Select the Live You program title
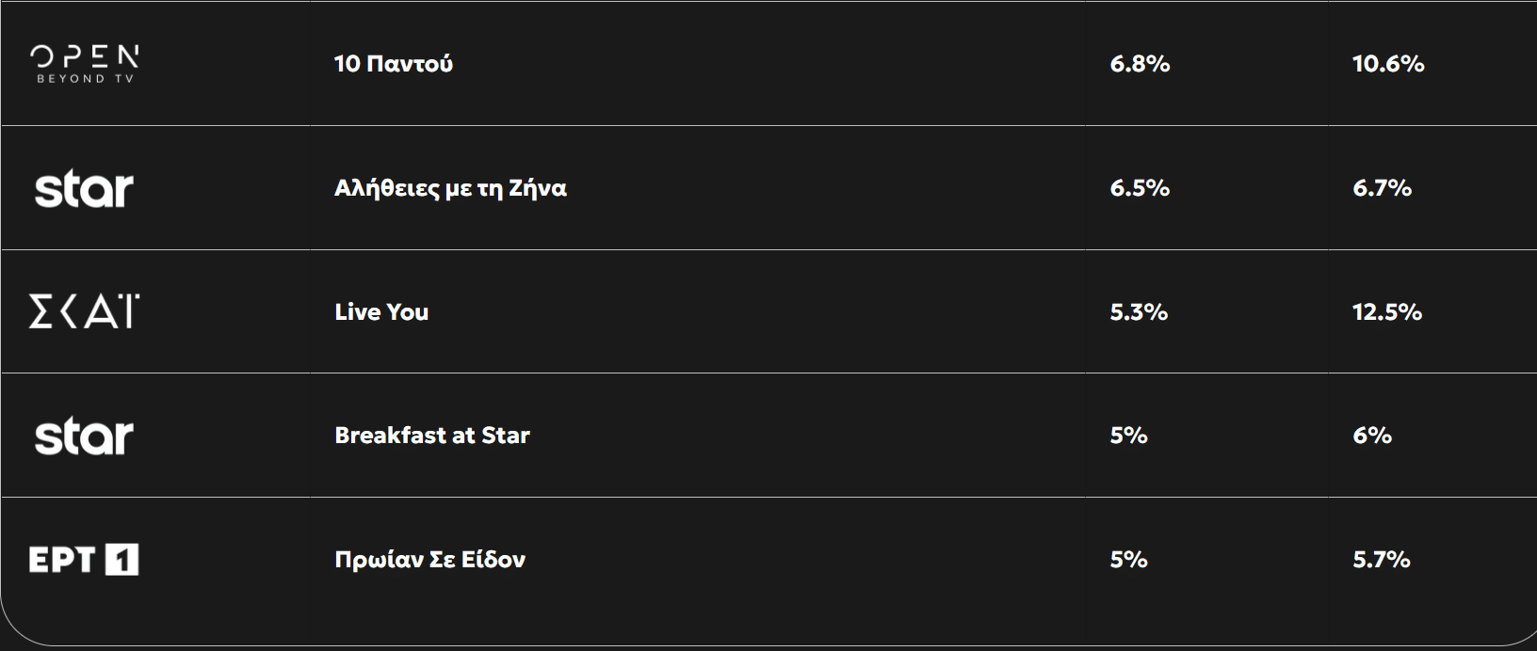Viewport: 1537px width, 651px height. [381, 312]
